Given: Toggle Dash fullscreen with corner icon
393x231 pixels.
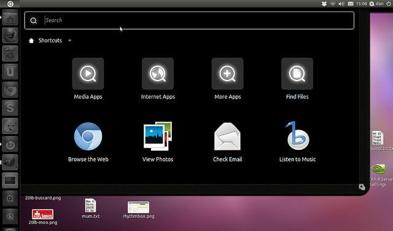Looking at the screenshot, I should coord(362,187).
